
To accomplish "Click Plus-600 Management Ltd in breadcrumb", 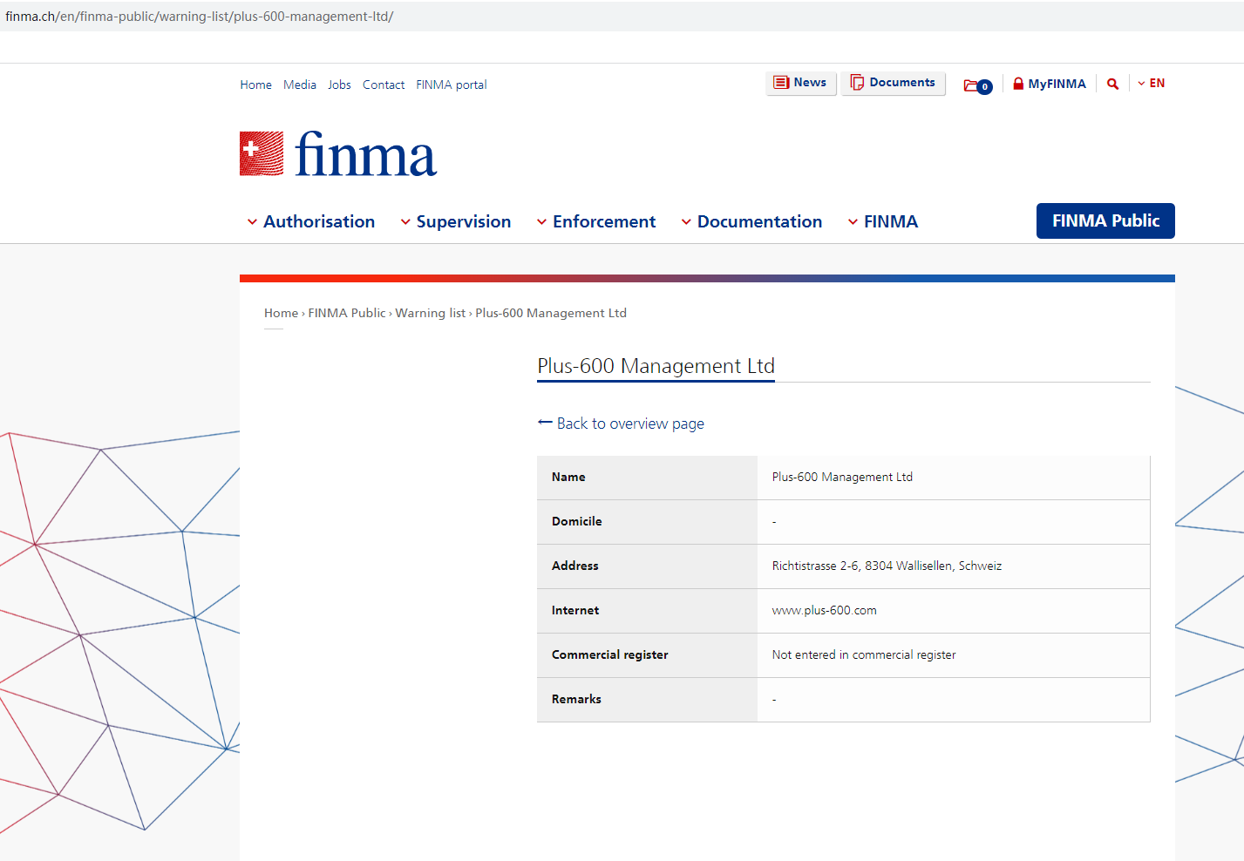I will 551,313.
